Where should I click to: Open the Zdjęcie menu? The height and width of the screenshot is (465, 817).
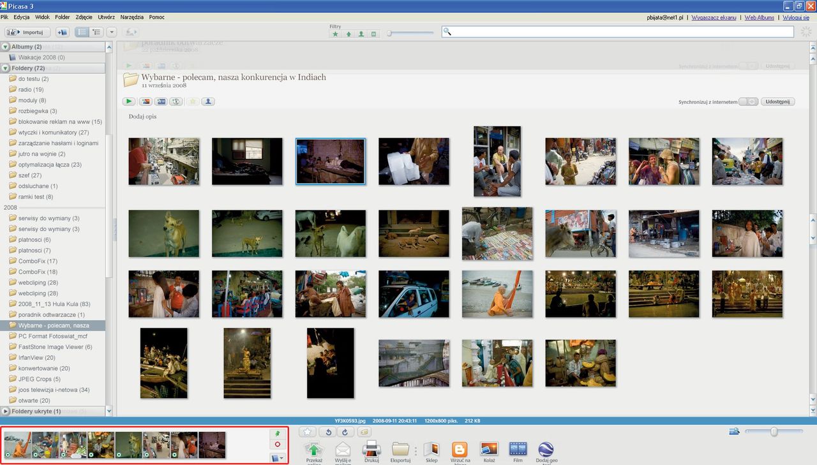(84, 17)
